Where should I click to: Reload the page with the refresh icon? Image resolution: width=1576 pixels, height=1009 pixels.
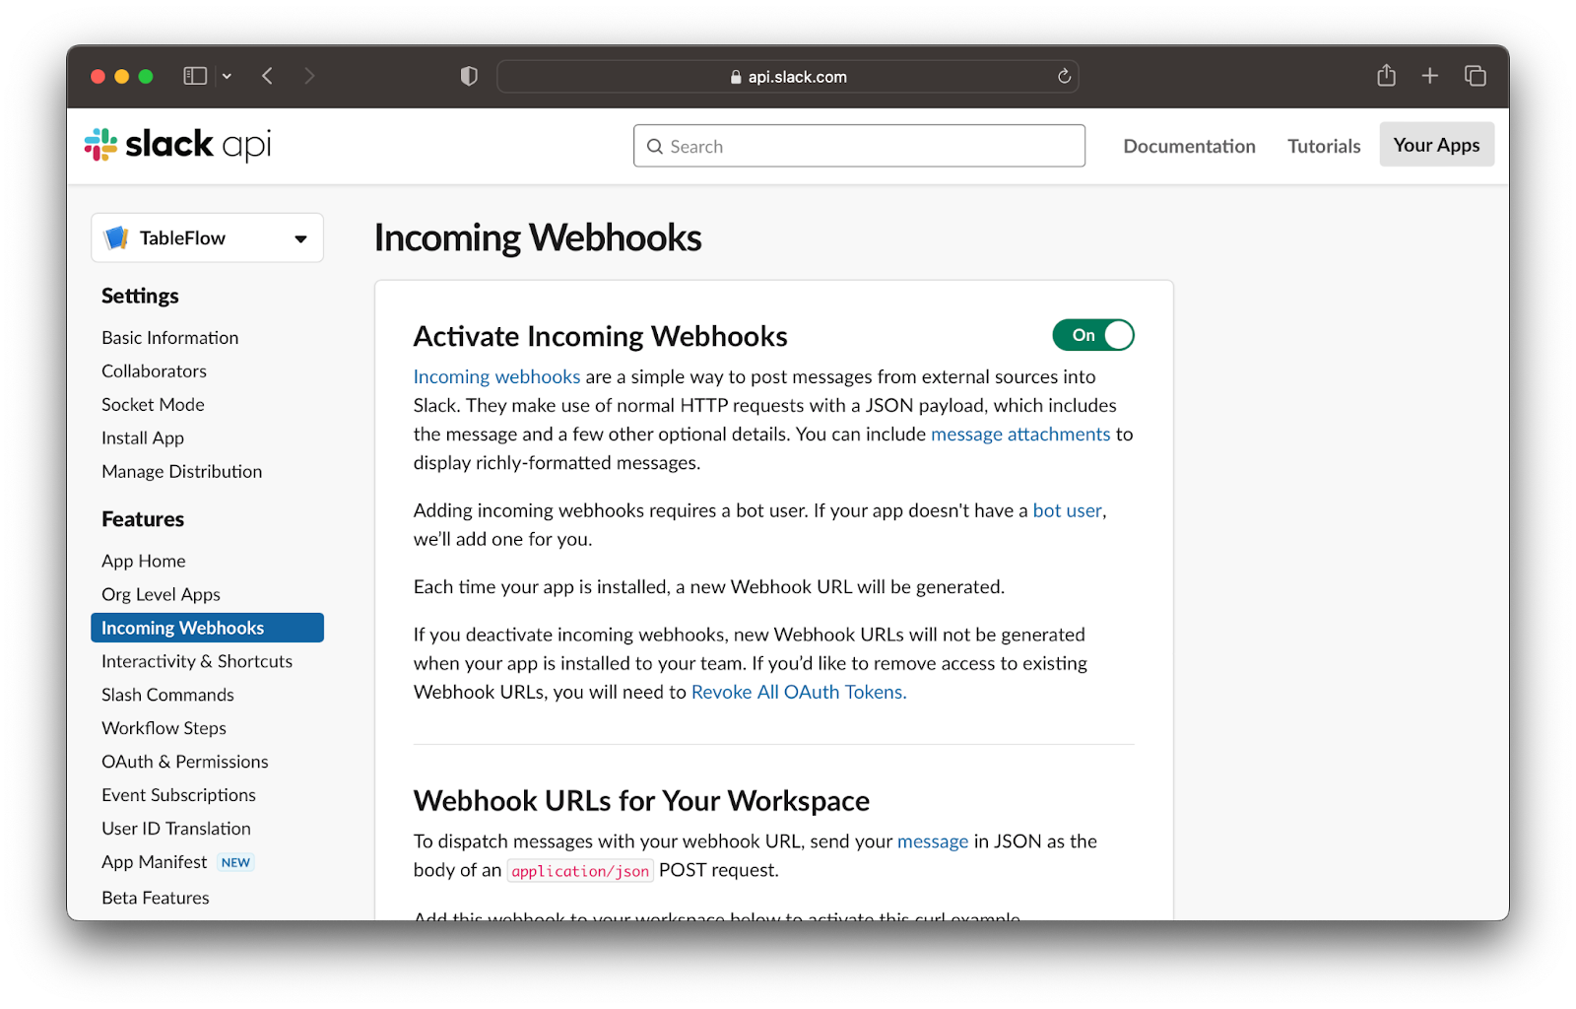pyautogui.click(x=1064, y=76)
